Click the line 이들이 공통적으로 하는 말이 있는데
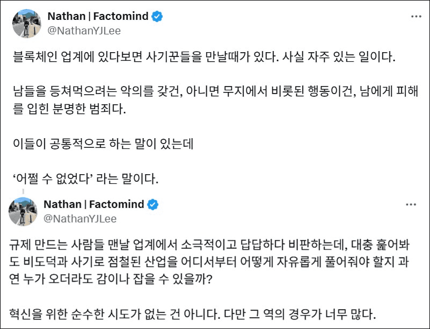The width and height of the screenshot is (430, 329). 102,145
